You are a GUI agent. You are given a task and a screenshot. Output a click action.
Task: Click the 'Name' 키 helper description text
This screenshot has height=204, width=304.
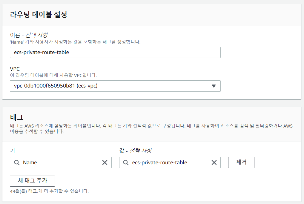75,42
